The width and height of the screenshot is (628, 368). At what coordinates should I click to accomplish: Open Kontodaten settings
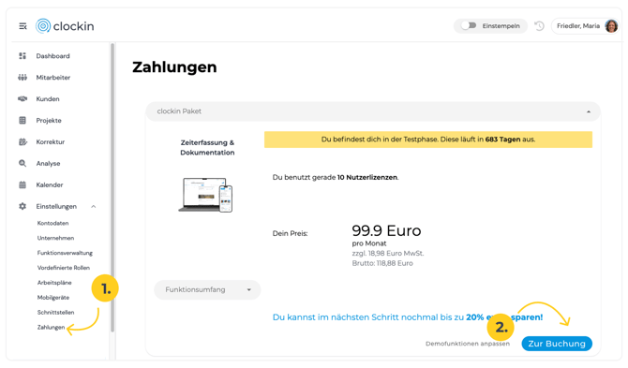tap(52, 223)
